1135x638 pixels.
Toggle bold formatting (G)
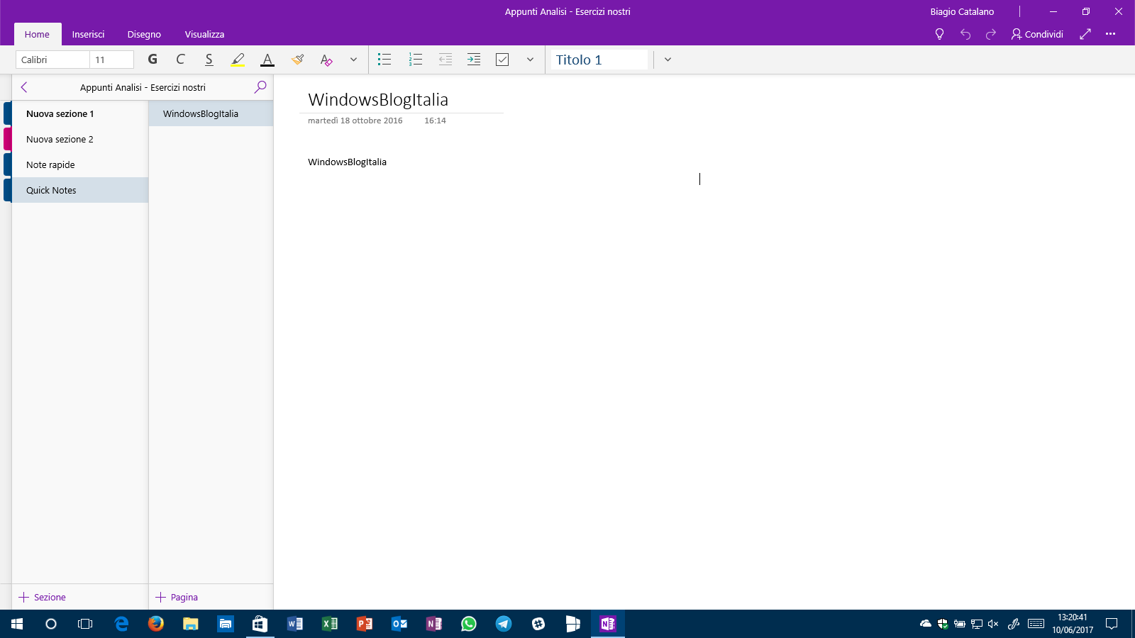click(x=153, y=60)
